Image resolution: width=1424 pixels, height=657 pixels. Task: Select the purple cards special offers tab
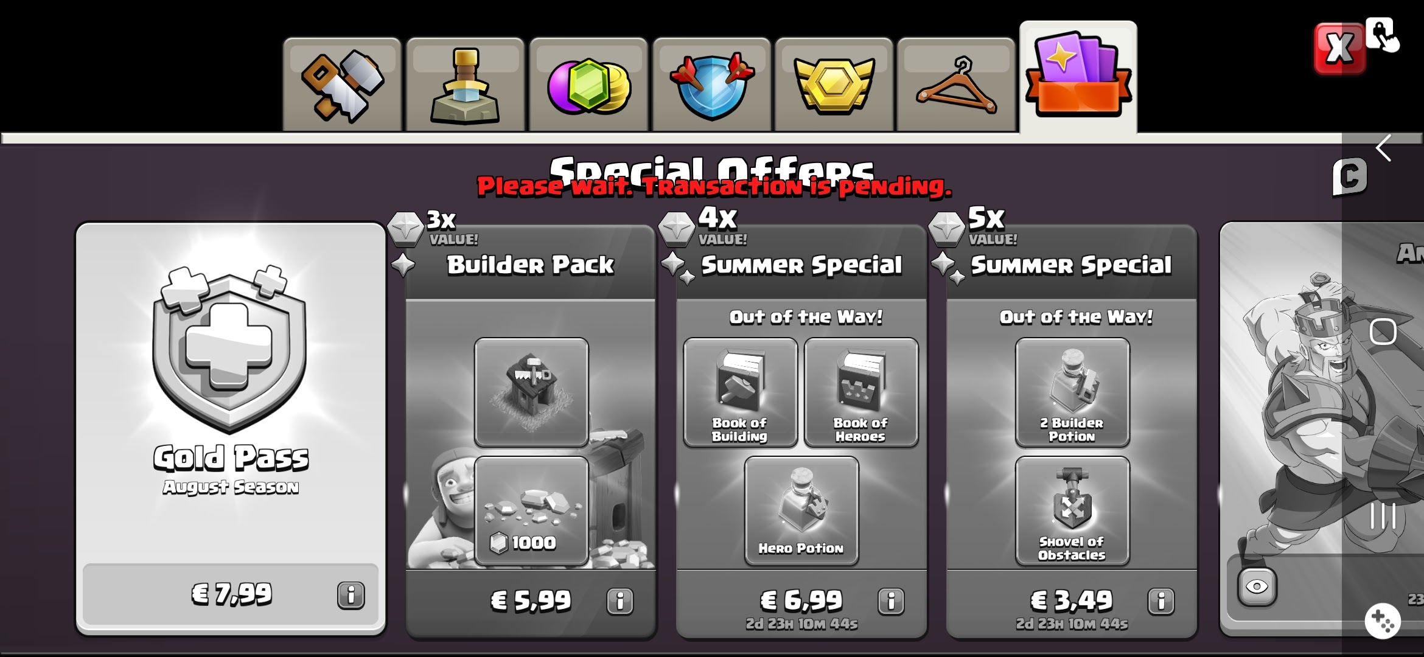(x=1078, y=77)
